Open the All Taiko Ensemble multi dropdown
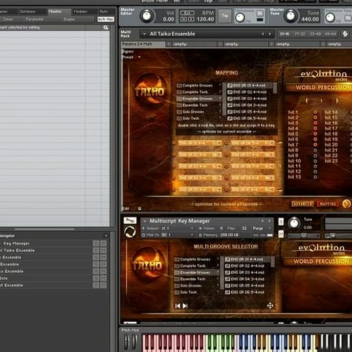The image size is (352, 352). point(145,34)
